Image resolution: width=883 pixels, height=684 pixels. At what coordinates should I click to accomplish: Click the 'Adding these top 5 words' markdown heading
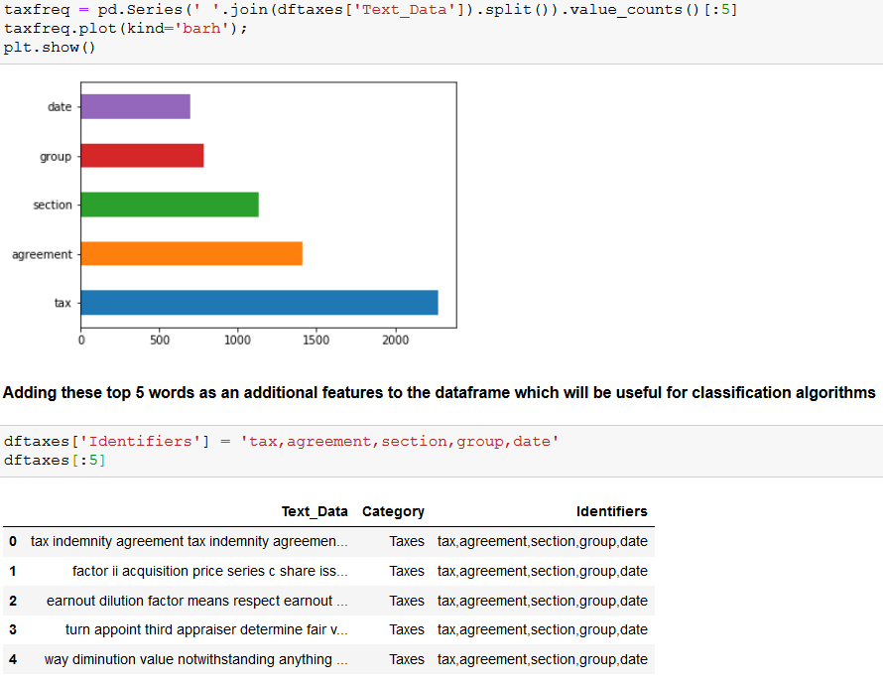[x=439, y=392]
